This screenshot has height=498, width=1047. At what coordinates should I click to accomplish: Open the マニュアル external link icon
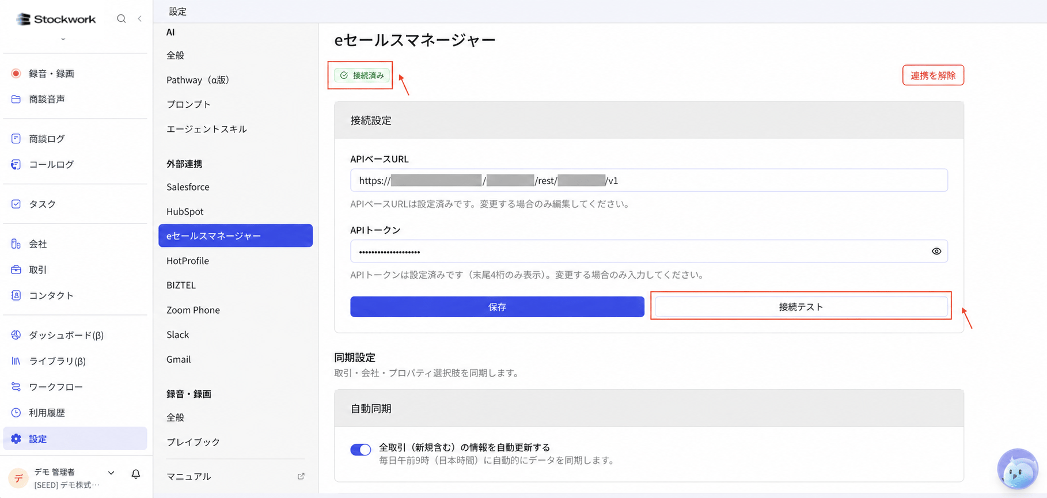click(x=301, y=476)
